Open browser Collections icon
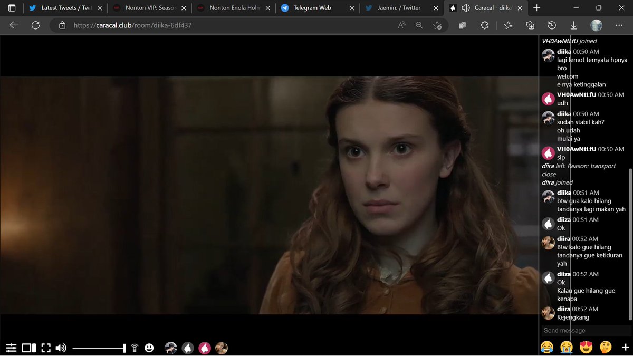 (530, 25)
